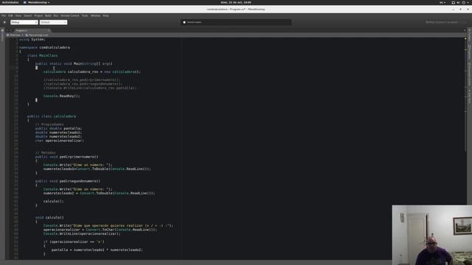
Task: Click the Actividades button in top bar
Action: pos(10,2)
